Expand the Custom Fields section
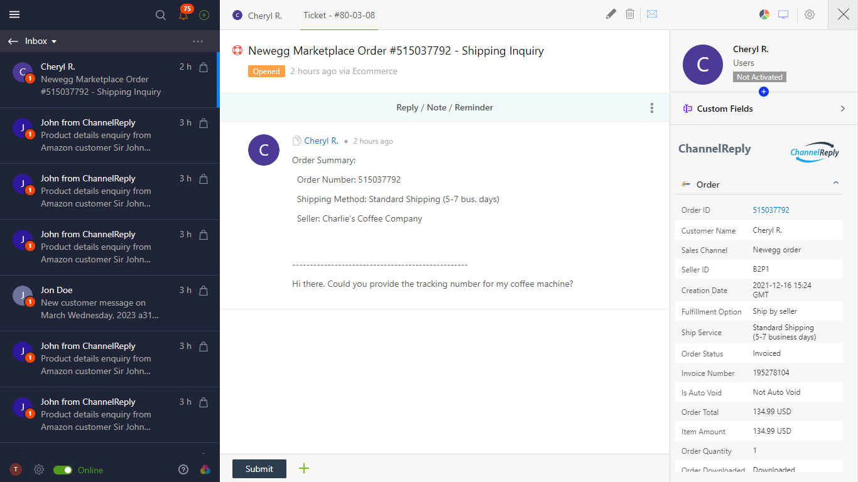Image resolution: width=858 pixels, height=482 pixels. (x=843, y=109)
